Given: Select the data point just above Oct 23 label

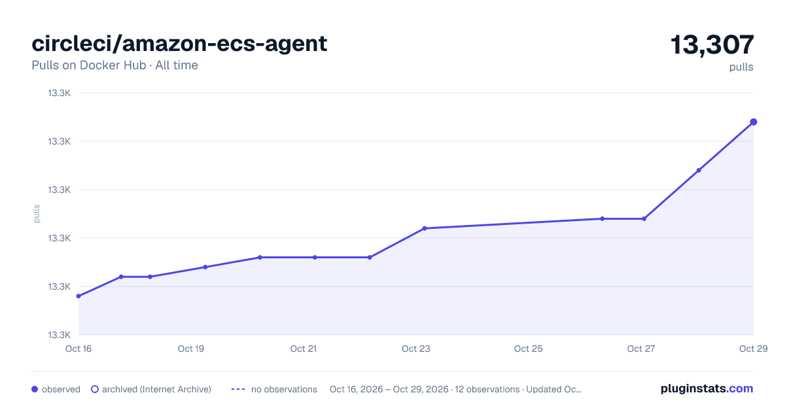Looking at the screenshot, I should (425, 228).
